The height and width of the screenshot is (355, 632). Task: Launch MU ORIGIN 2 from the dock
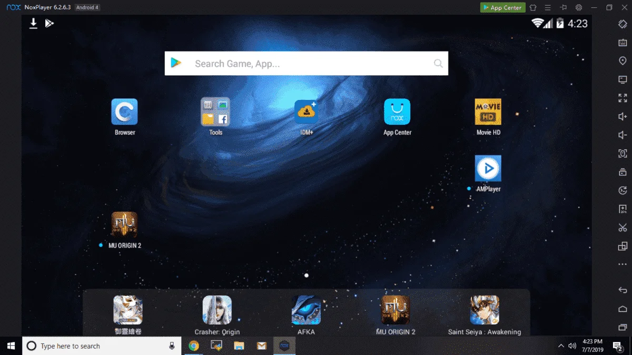pyautogui.click(x=396, y=310)
